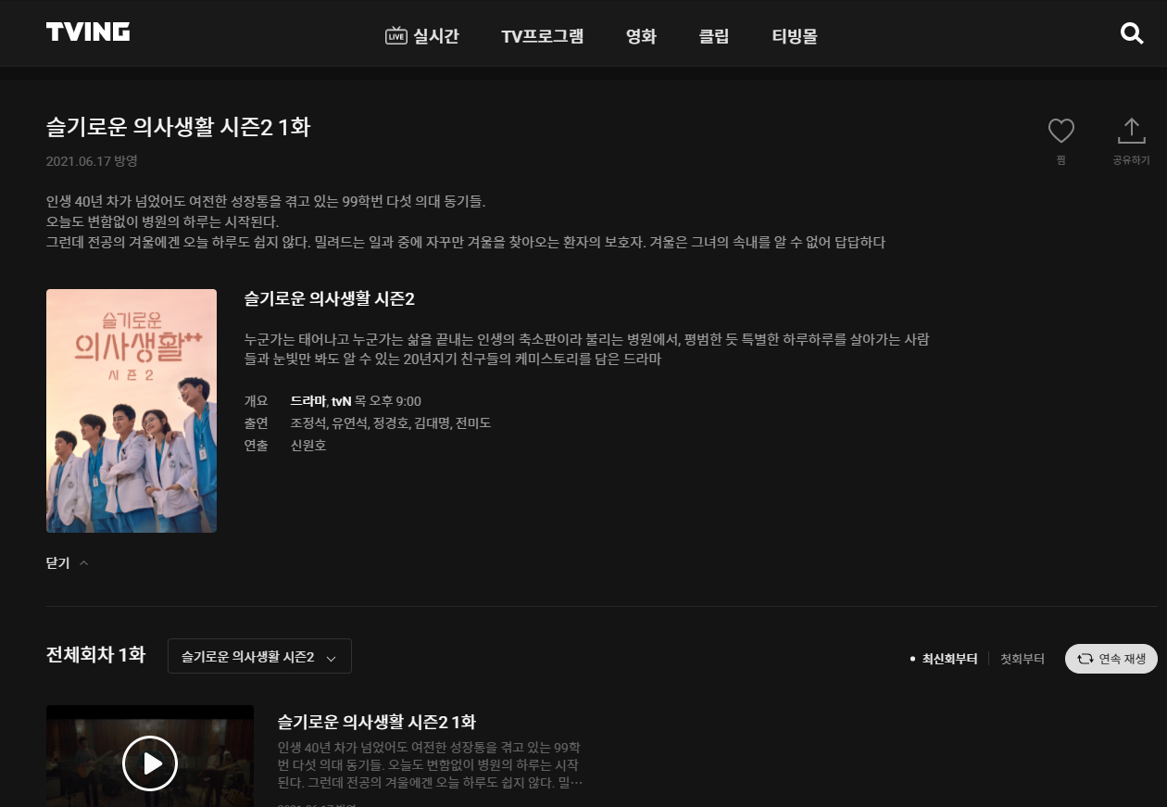Toggle 연속 재생 autoplay
The image size is (1167, 807).
click(1111, 659)
